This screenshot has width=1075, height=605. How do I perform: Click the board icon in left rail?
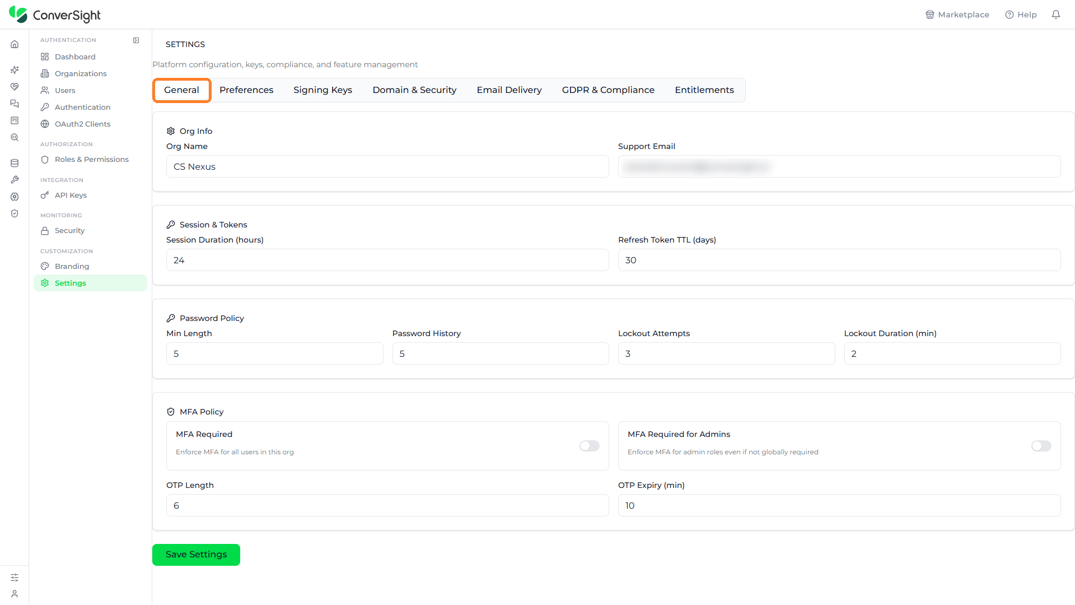(15, 120)
